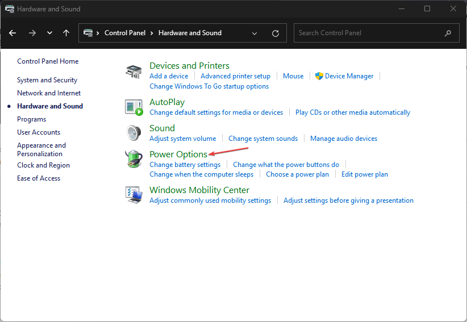Viewport: 467px width, 322px height.
Task: Focus the Search Control Panel field
Action: 377,33
